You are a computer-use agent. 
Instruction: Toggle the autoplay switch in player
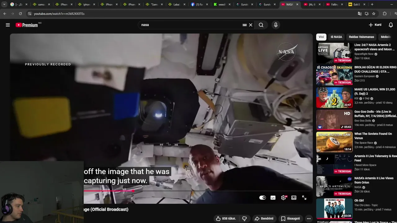pos(262,198)
